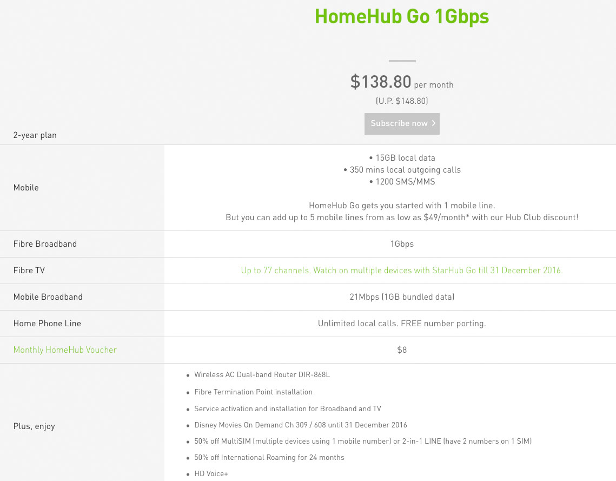Click the Wireless AC Dual-band Router item
This screenshot has height=481, width=616.
click(x=262, y=375)
